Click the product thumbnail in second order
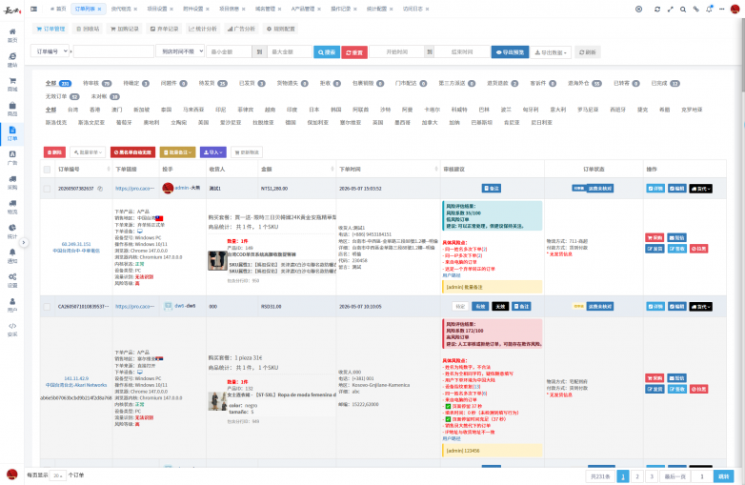 coord(217,401)
